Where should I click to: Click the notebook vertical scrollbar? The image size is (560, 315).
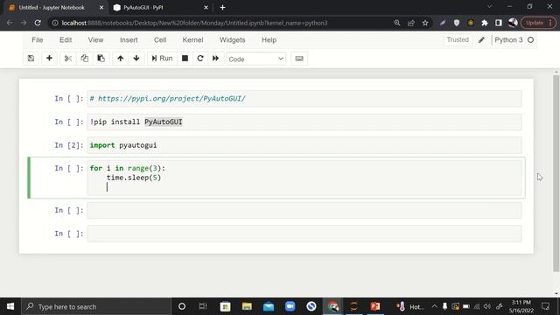pos(556,173)
